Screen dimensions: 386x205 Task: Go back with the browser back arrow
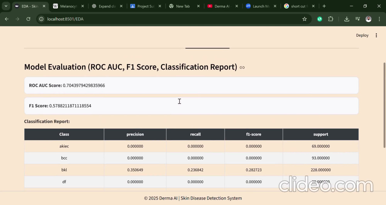pyautogui.click(x=7, y=19)
